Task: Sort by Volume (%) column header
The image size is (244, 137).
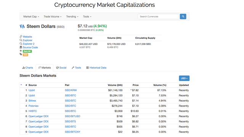Action: point(160,85)
